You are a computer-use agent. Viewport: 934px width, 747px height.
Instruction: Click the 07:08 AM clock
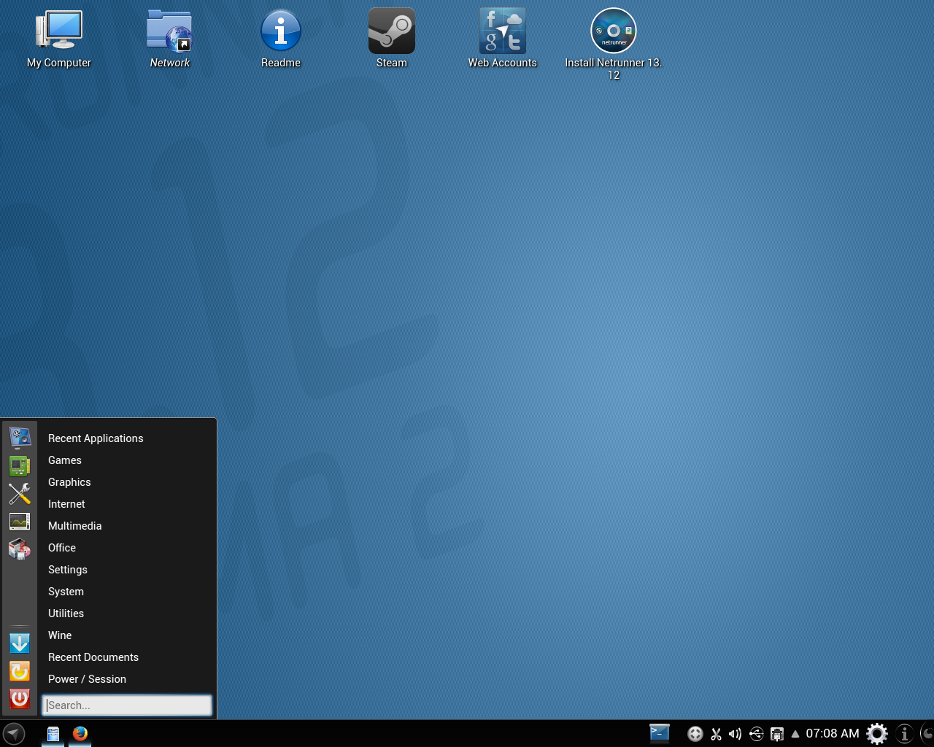[833, 733]
